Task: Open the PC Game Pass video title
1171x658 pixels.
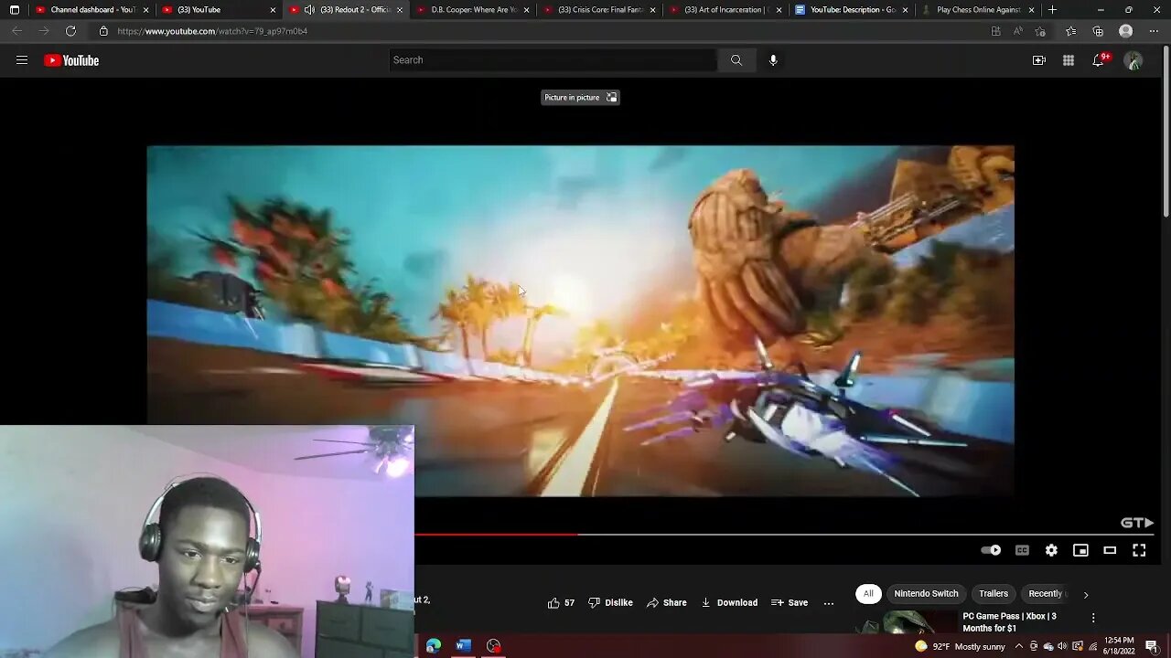Action: [1009, 622]
